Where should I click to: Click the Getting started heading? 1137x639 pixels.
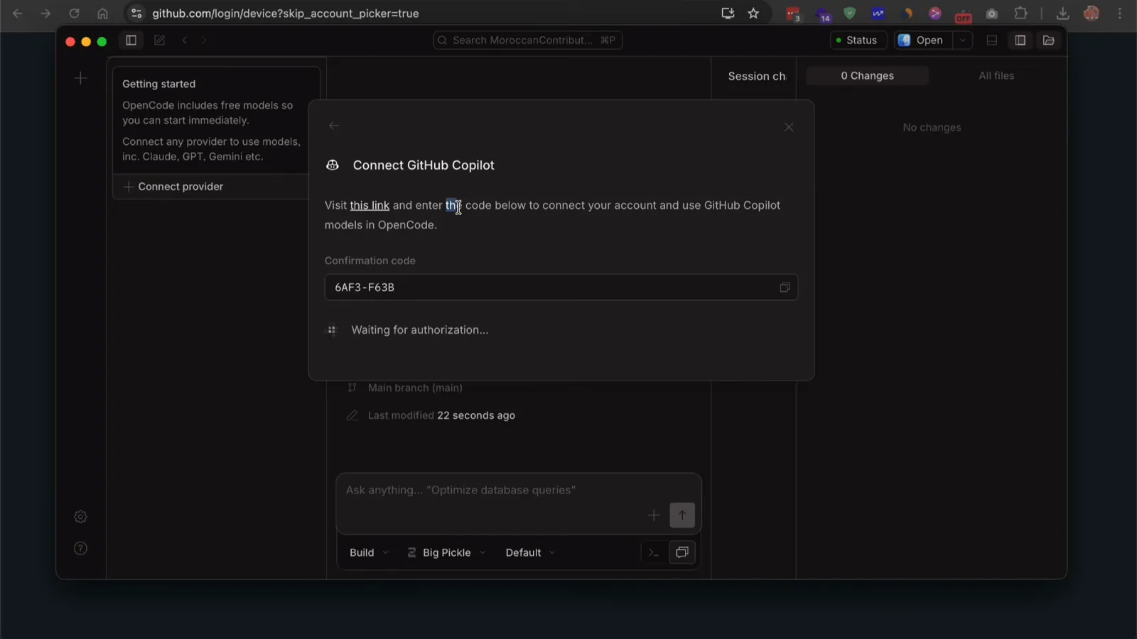click(x=158, y=84)
